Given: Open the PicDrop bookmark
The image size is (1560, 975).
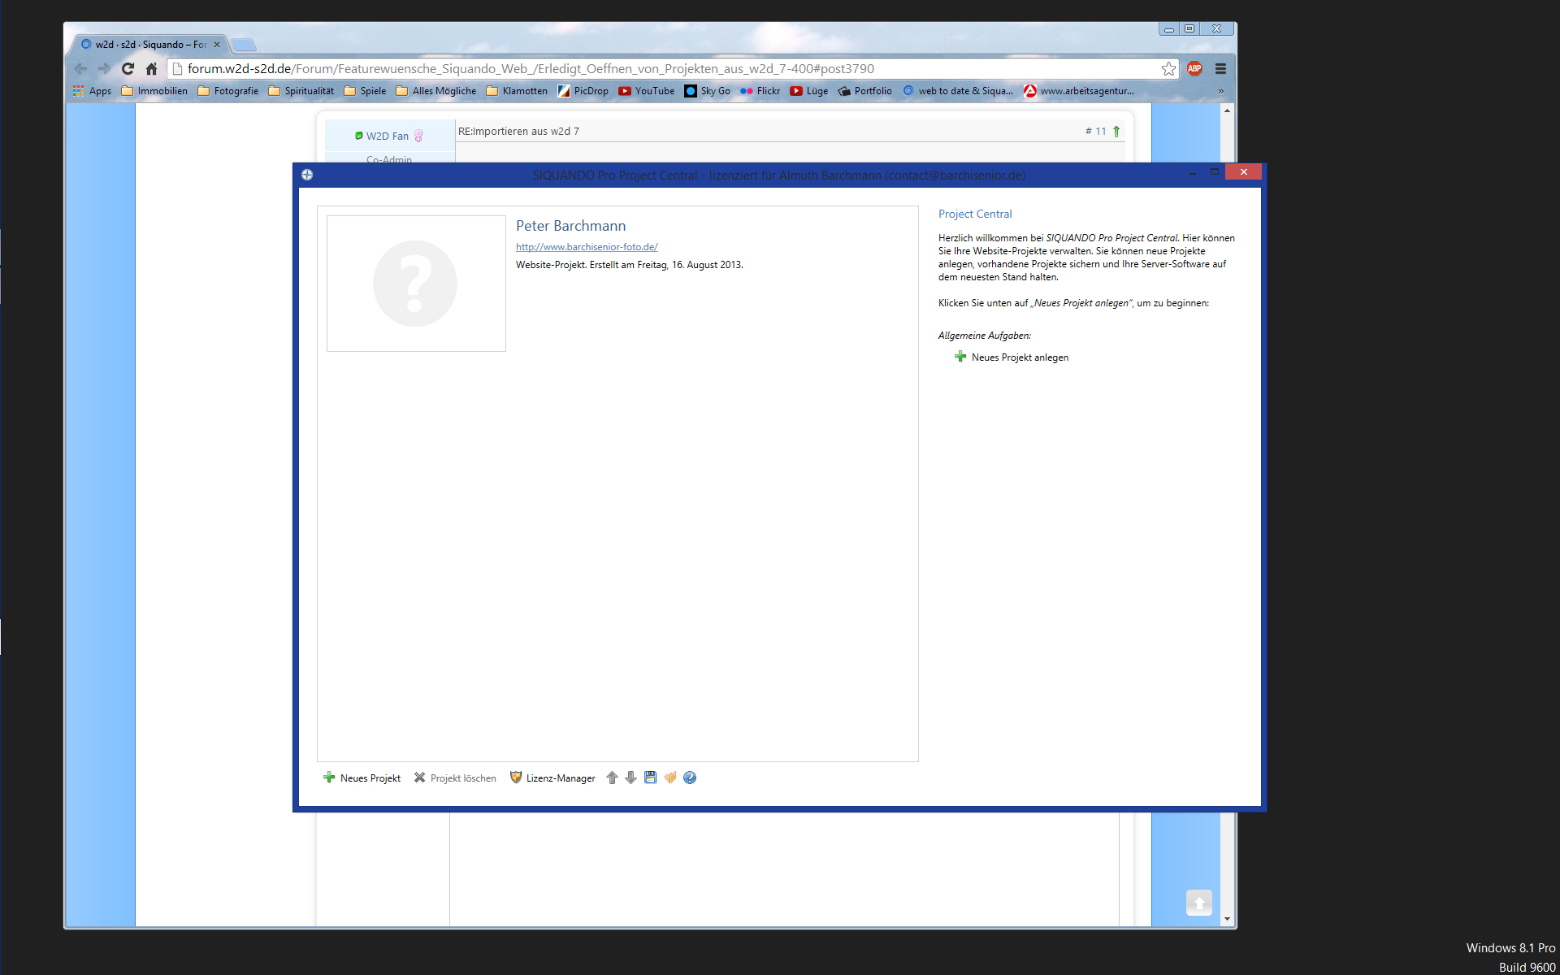Looking at the screenshot, I should pyautogui.click(x=583, y=91).
